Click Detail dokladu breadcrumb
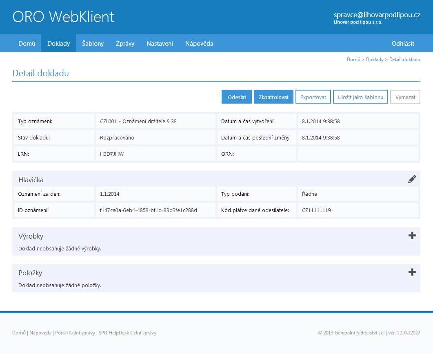Viewport: 433px width, 354px height. tap(404, 60)
